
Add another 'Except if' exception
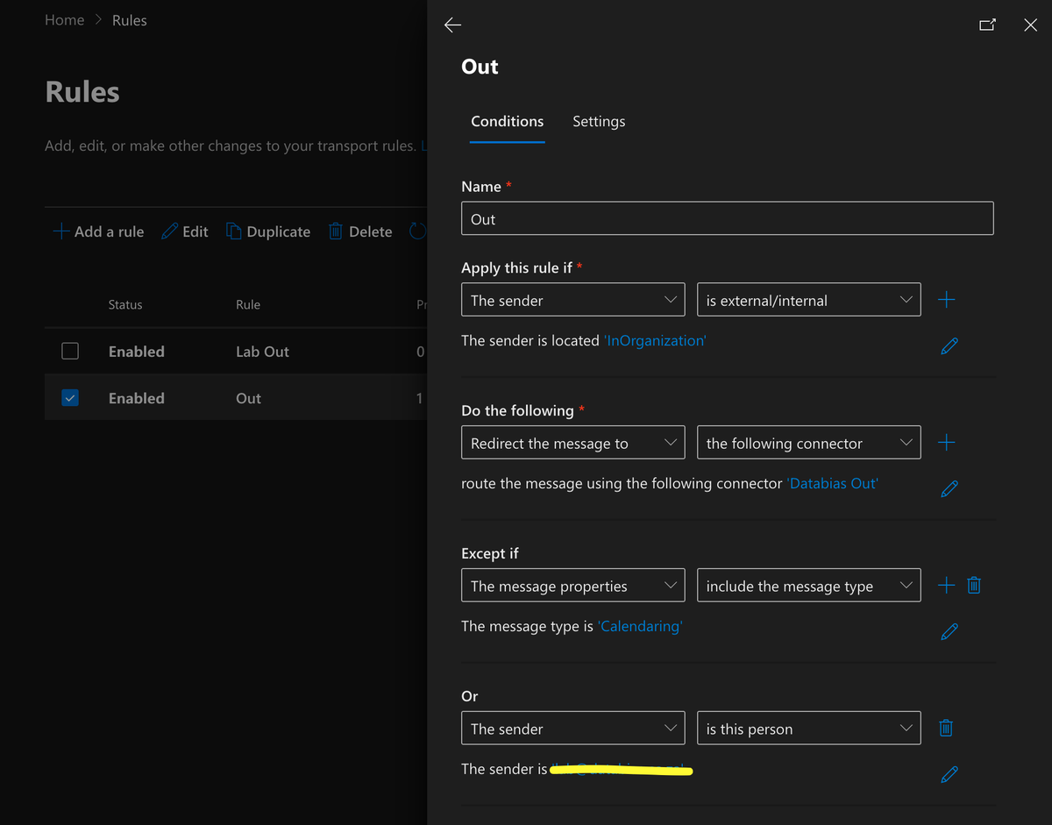(x=946, y=586)
